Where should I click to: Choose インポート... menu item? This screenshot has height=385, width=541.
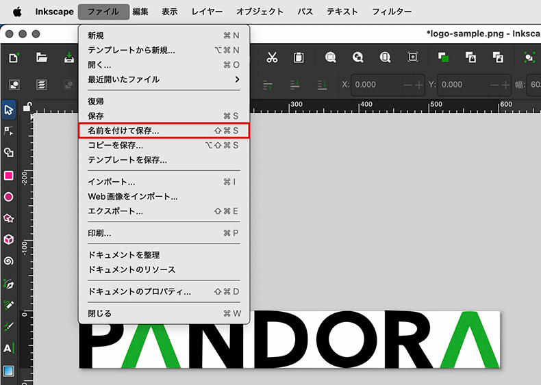[164, 182]
